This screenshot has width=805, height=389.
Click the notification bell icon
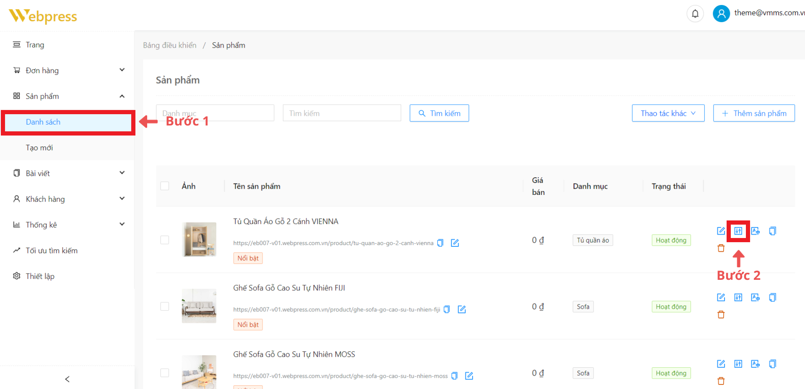click(695, 14)
